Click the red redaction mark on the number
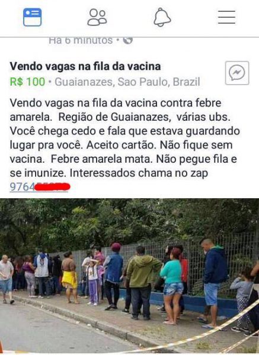Viewport: 259px width, 355px height. 52,187
